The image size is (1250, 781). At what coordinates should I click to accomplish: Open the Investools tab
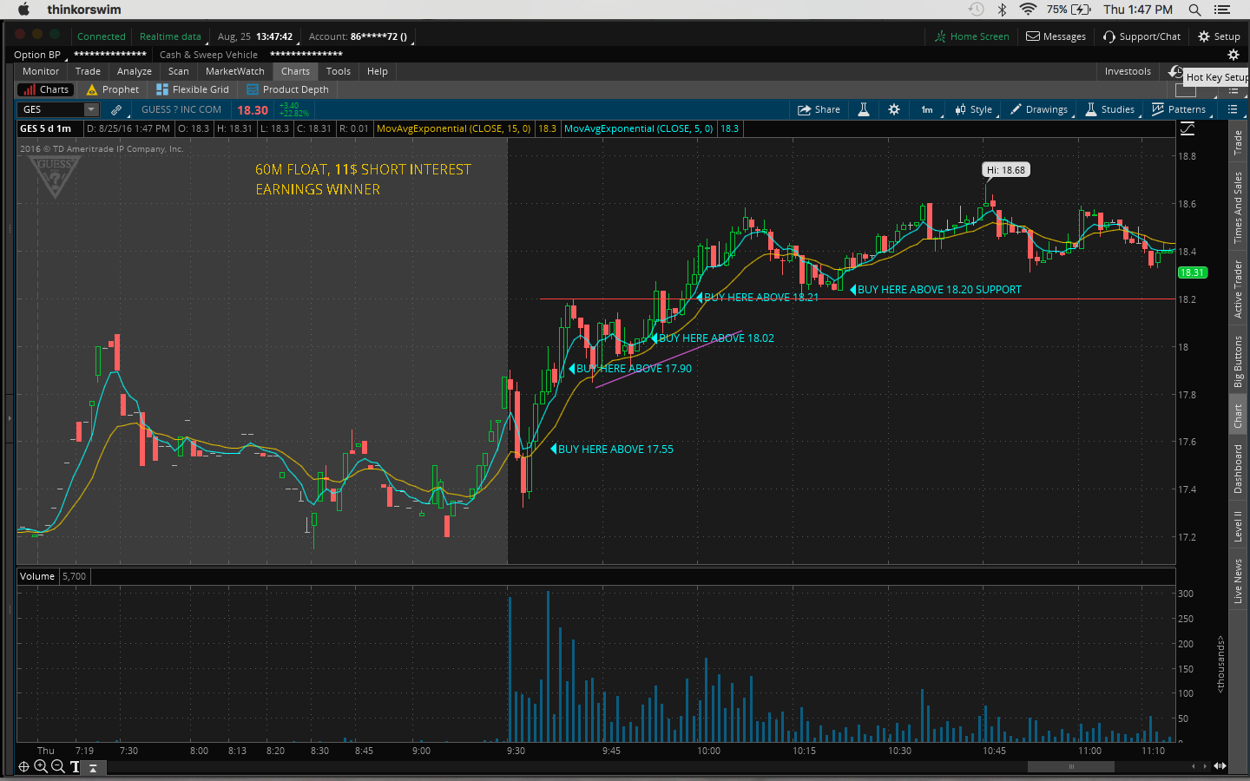coord(1128,71)
